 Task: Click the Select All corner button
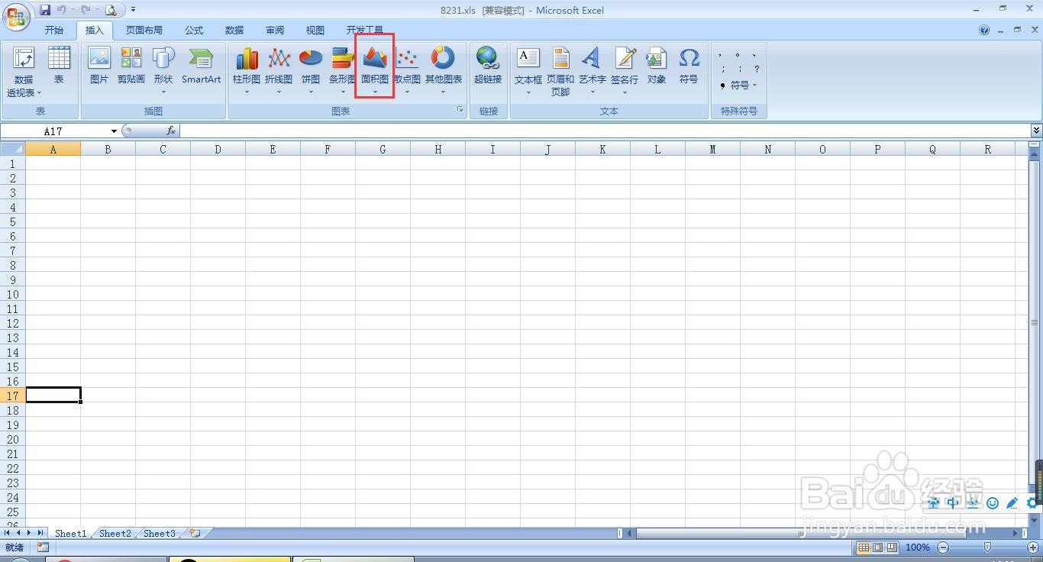[13, 149]
